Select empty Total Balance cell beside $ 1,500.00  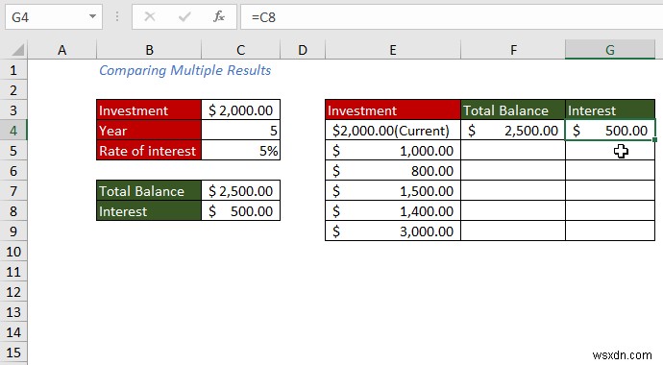pyautogui.click(x=513, y=191)
